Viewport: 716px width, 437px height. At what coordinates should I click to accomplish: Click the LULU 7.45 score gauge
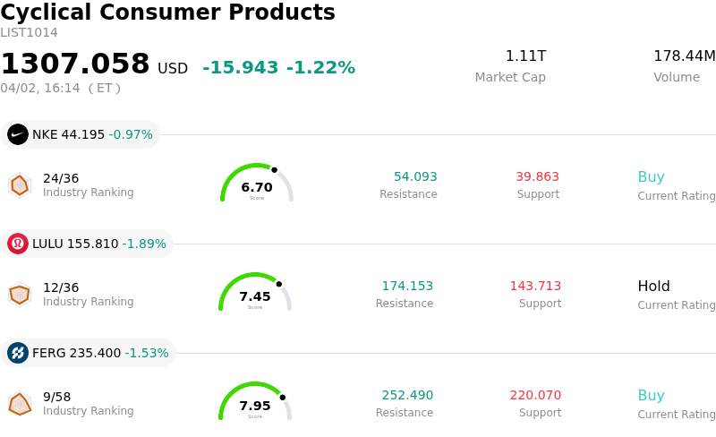click(255, 293)
